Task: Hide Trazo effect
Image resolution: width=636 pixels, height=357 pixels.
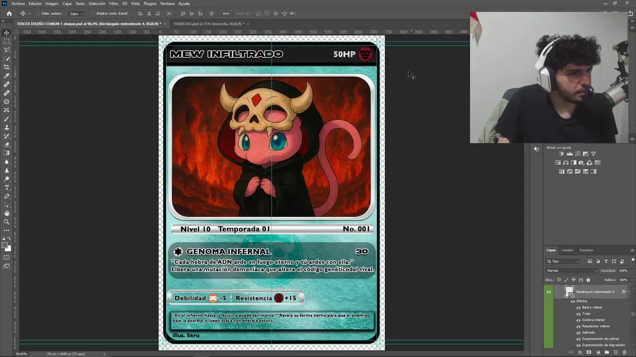Action: pos(578,313)
